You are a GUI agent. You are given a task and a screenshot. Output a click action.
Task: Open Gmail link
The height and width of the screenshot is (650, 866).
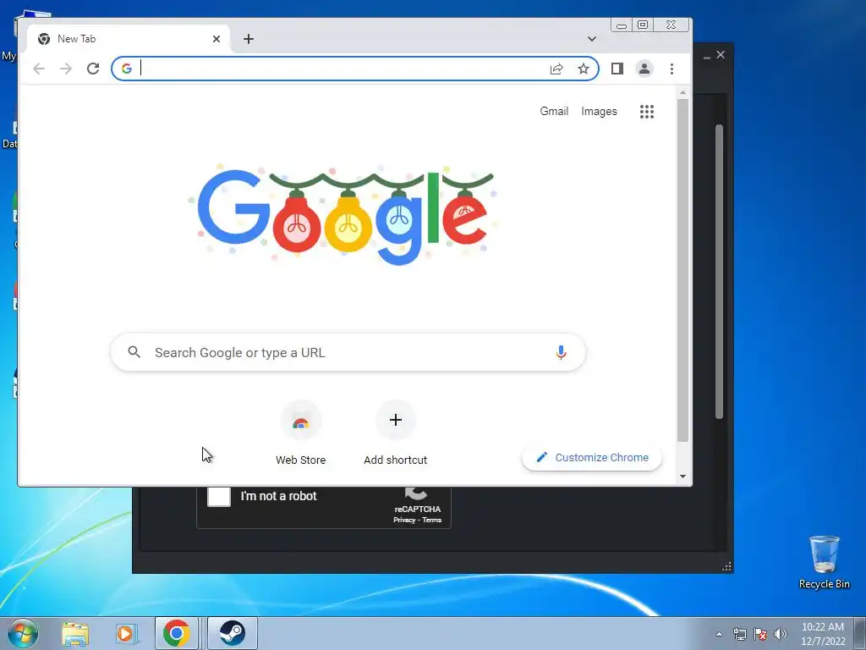pyautogui.click(x=554, y=111)
